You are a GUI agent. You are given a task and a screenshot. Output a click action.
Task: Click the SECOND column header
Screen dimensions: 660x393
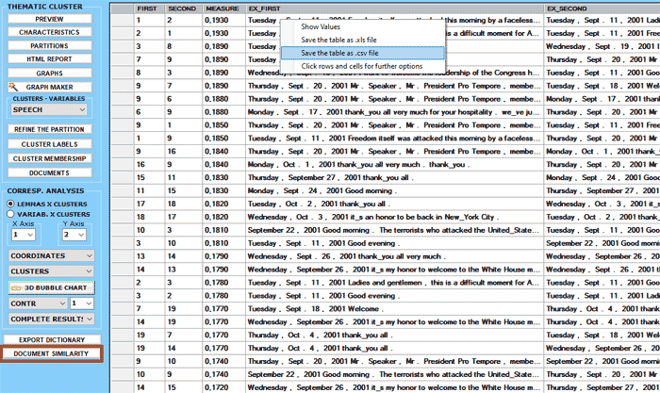click(x=184, y=8)
